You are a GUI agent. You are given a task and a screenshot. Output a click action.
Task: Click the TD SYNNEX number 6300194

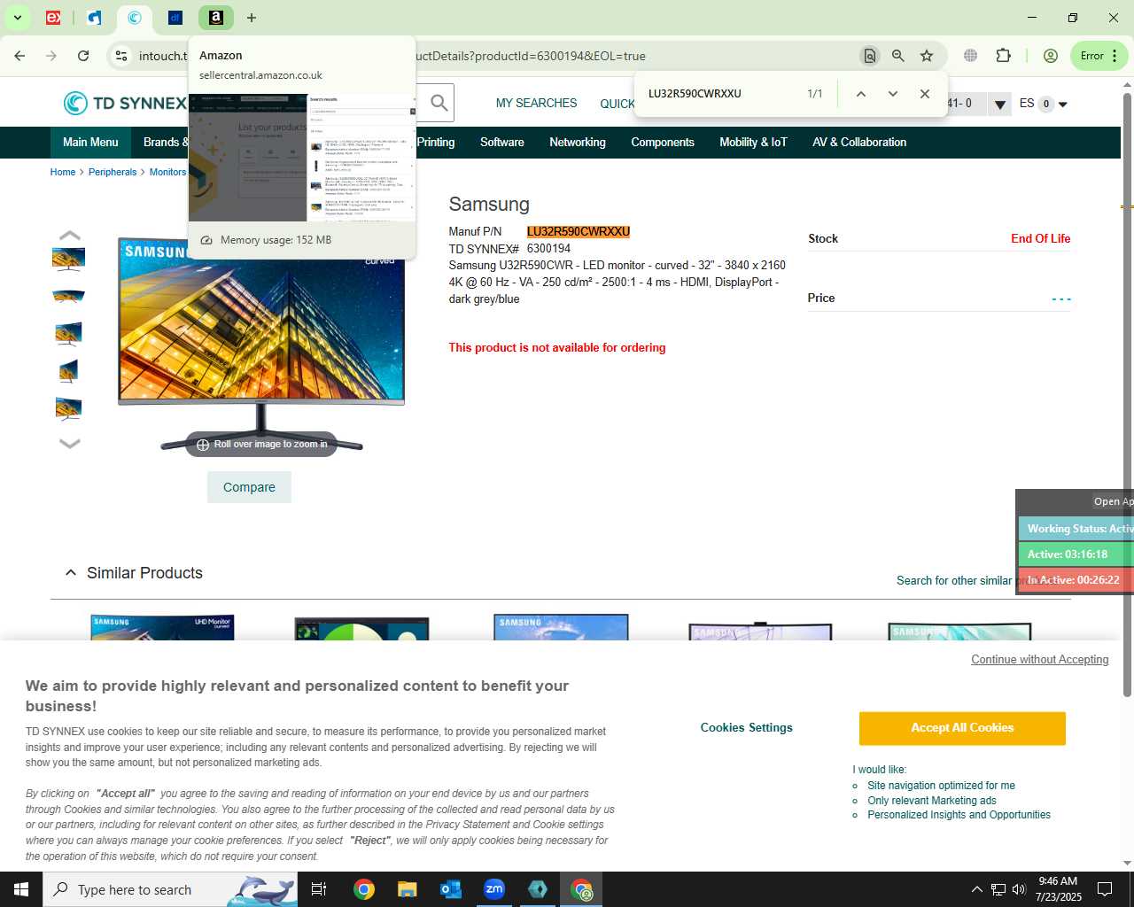(548, 249)
